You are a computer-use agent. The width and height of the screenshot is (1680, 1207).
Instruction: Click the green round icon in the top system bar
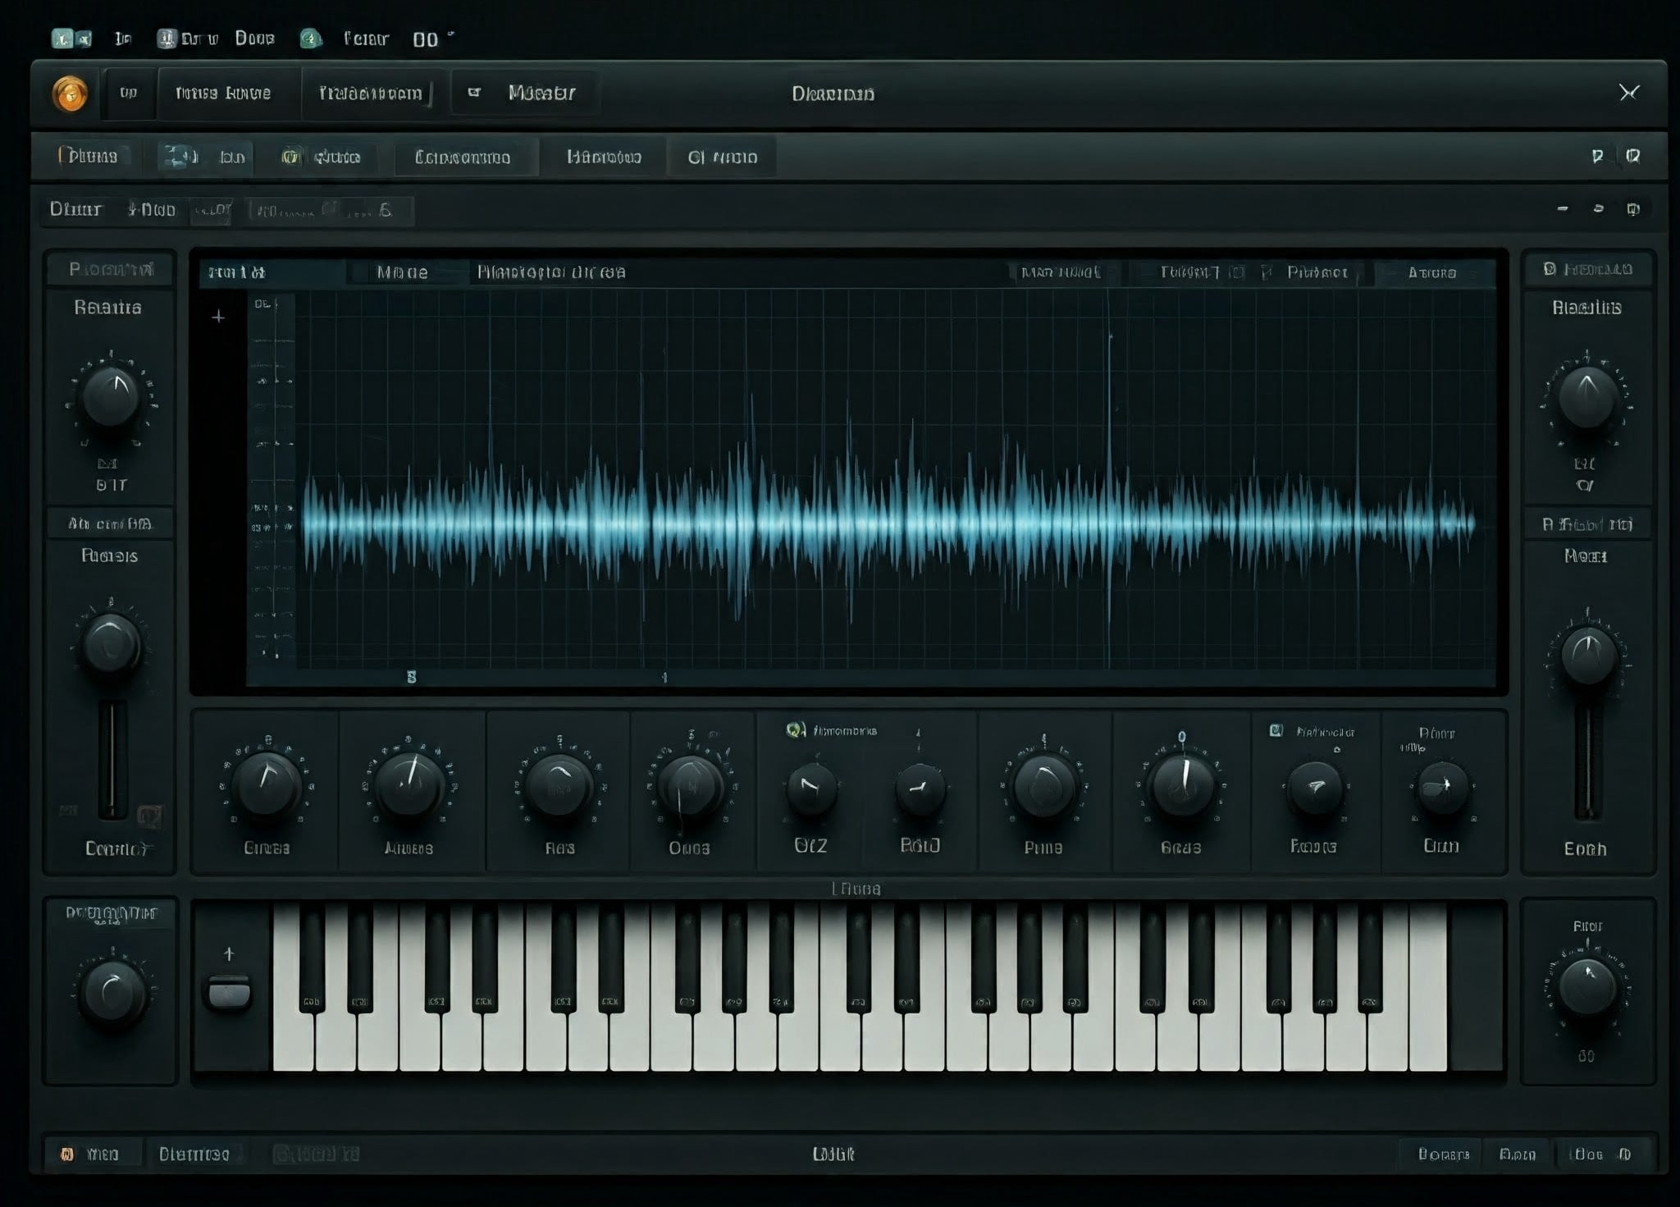310,38
